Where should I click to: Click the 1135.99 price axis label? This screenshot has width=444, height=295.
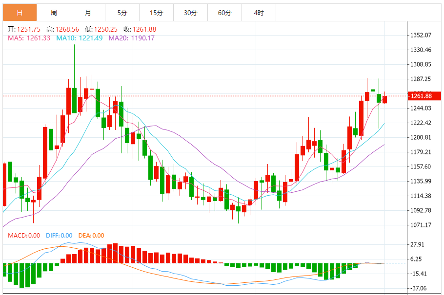(x=421, y=181)
